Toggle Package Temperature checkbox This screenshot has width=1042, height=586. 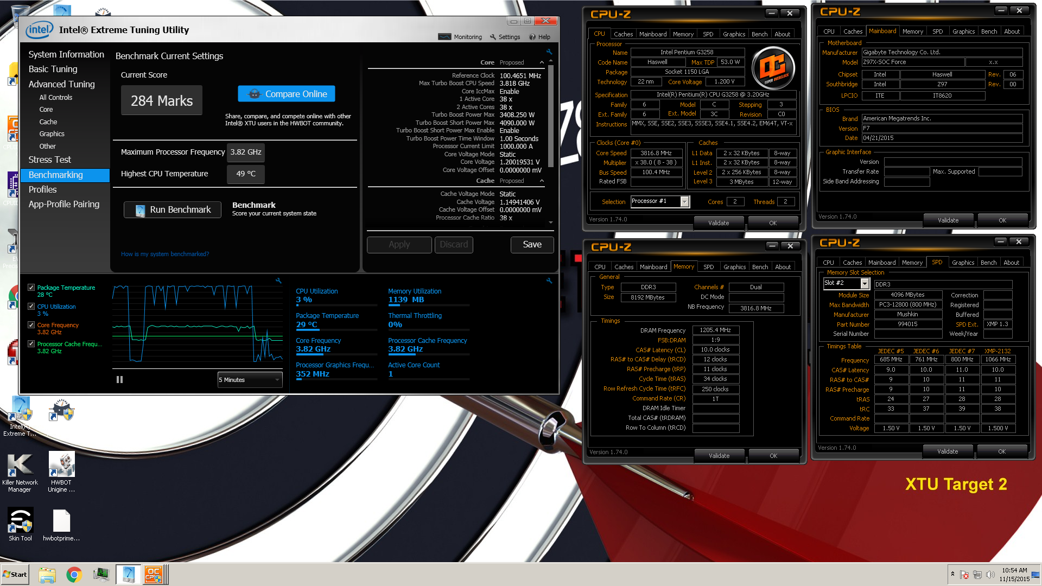31,288
